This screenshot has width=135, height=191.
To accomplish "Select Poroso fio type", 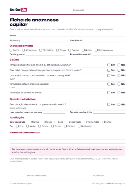I will 53,126.
